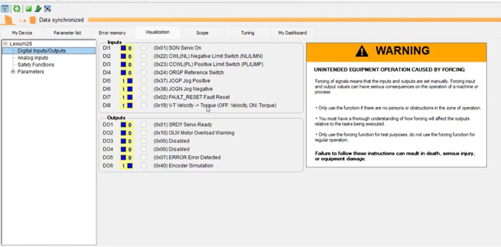Open the Error memory tab
This screenshot has height=247, width=501.
click(112, 33)
